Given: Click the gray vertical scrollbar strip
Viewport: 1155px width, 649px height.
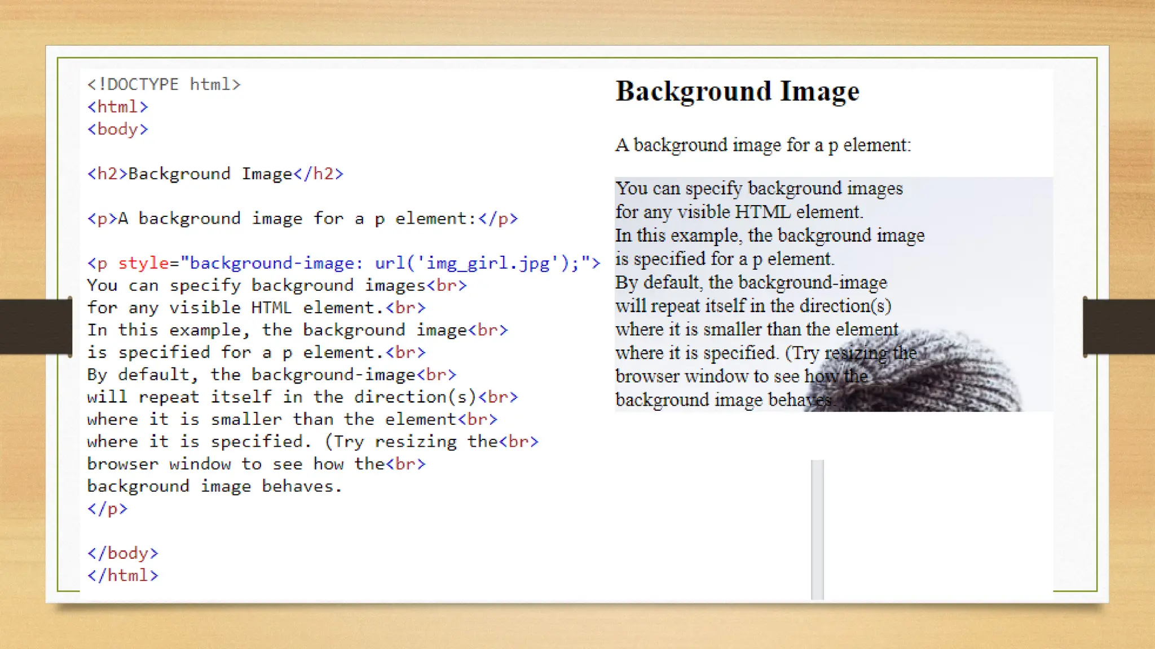Looking at the screenshot, I should (817, 528).
